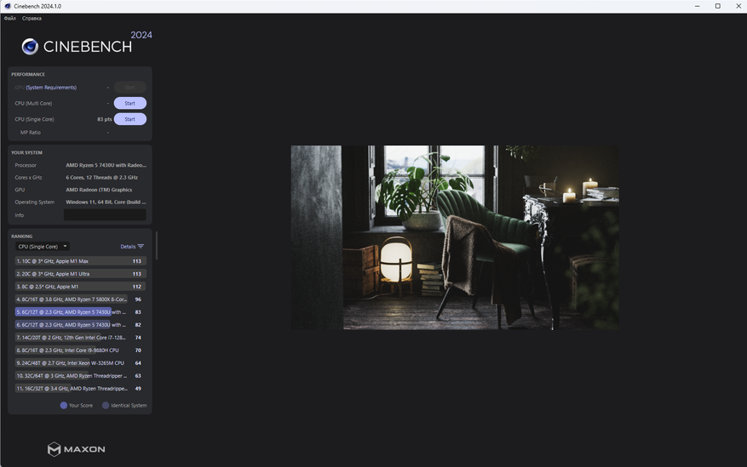Click the 83 pts single core score

[104, 119]
